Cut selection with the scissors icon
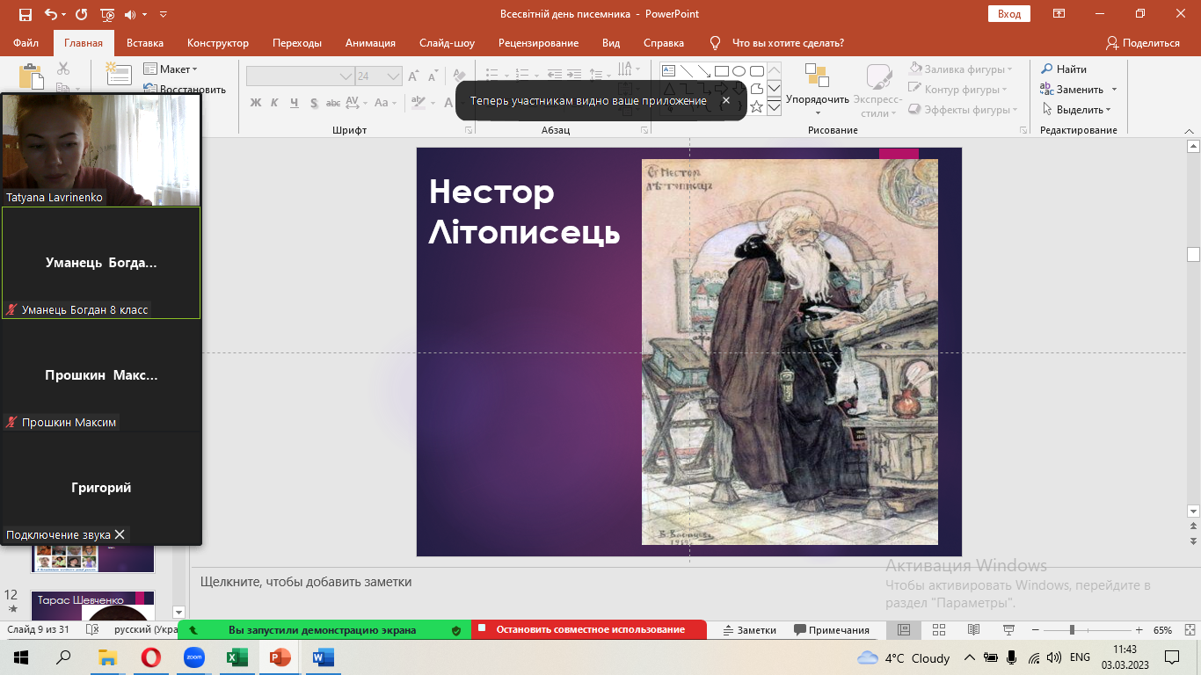The height and width of the screenshot is (675, 1201). 63,69
